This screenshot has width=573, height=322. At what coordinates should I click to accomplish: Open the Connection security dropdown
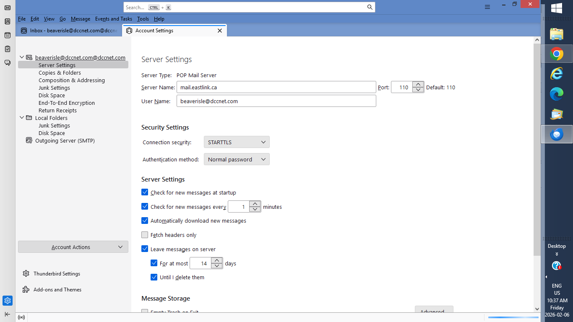pos(237,142)
